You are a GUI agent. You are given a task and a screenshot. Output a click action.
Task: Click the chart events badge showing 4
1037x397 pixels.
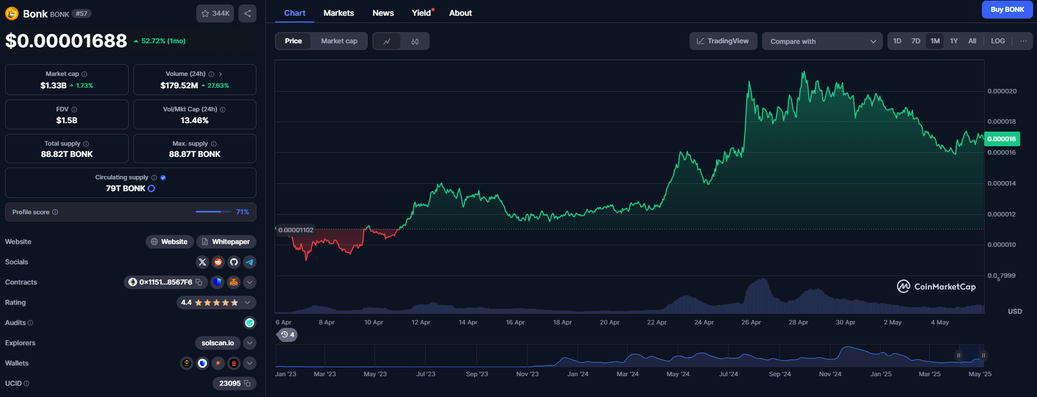pyautogui.click(x=287, y=335)
